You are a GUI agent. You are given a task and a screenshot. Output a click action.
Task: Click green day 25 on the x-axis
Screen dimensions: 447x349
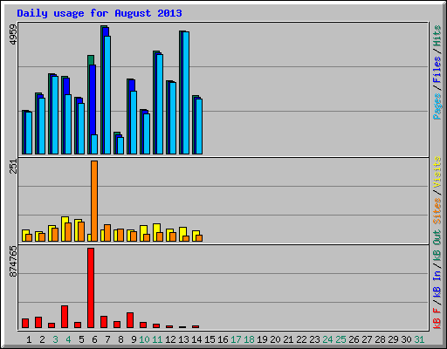pyautogui.click(x=340, y=339)
